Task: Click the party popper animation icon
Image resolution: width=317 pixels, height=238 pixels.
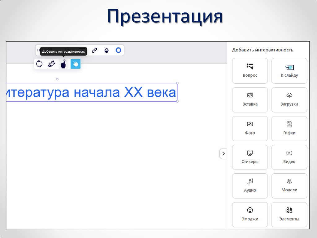Action: click(51, 64)
